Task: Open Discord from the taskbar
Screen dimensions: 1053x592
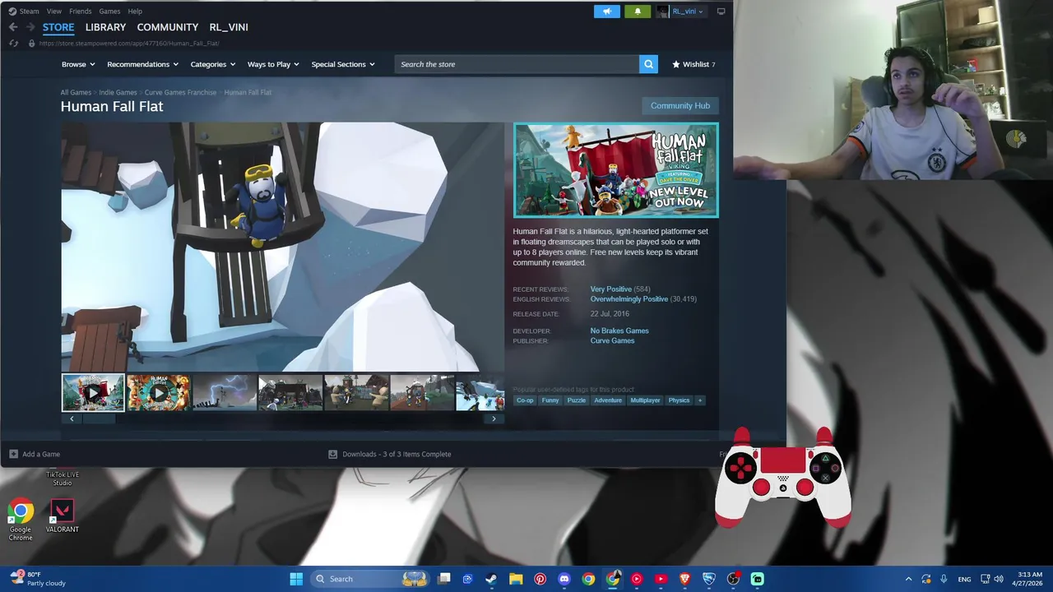Action: pos(564,579)
